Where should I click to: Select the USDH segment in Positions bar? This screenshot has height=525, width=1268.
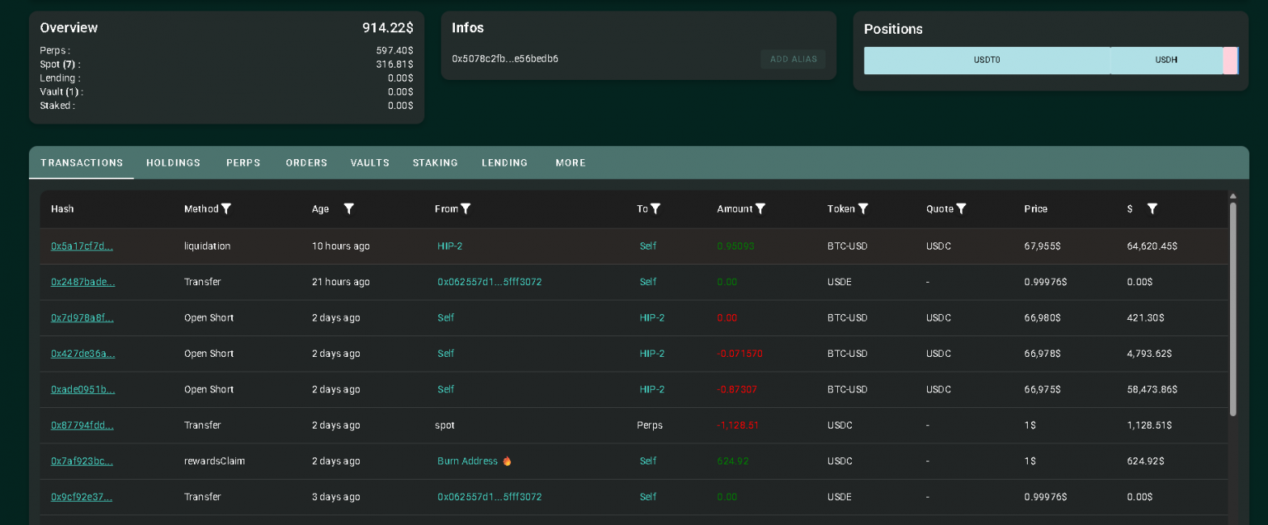[1166, 60]
